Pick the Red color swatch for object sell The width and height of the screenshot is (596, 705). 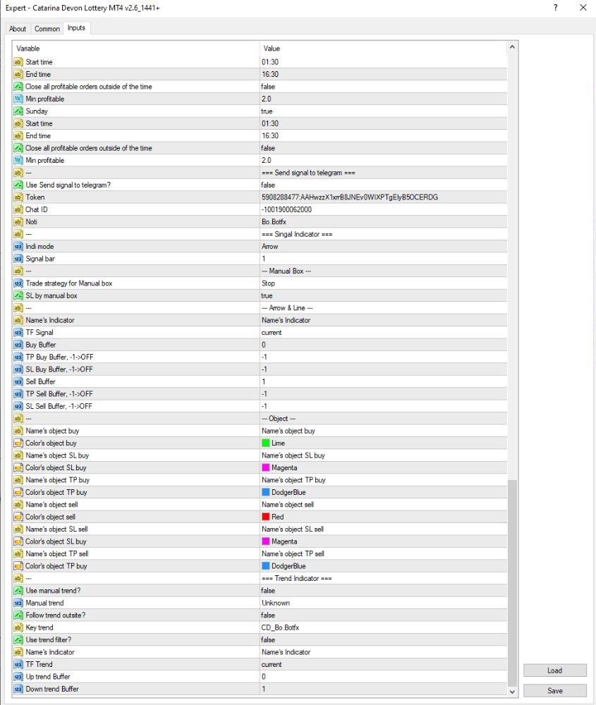(x=266, y=517)
